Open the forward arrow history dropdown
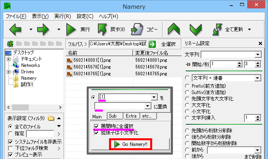This screenshot has width=268, height=159. click(x=59, y=29)
